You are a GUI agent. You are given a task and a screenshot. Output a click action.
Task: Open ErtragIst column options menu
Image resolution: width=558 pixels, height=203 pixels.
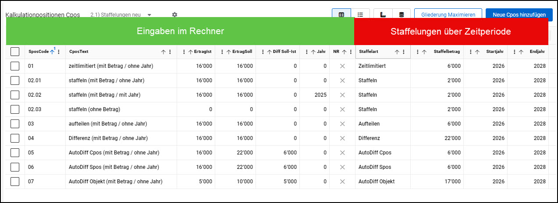[184, 52]
